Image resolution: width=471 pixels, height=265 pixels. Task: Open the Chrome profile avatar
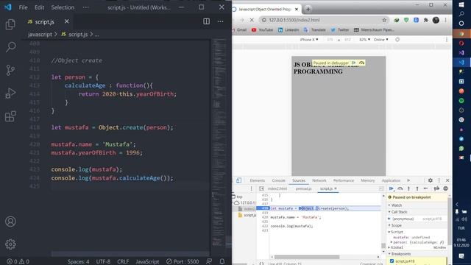click(x=436, y=20)
